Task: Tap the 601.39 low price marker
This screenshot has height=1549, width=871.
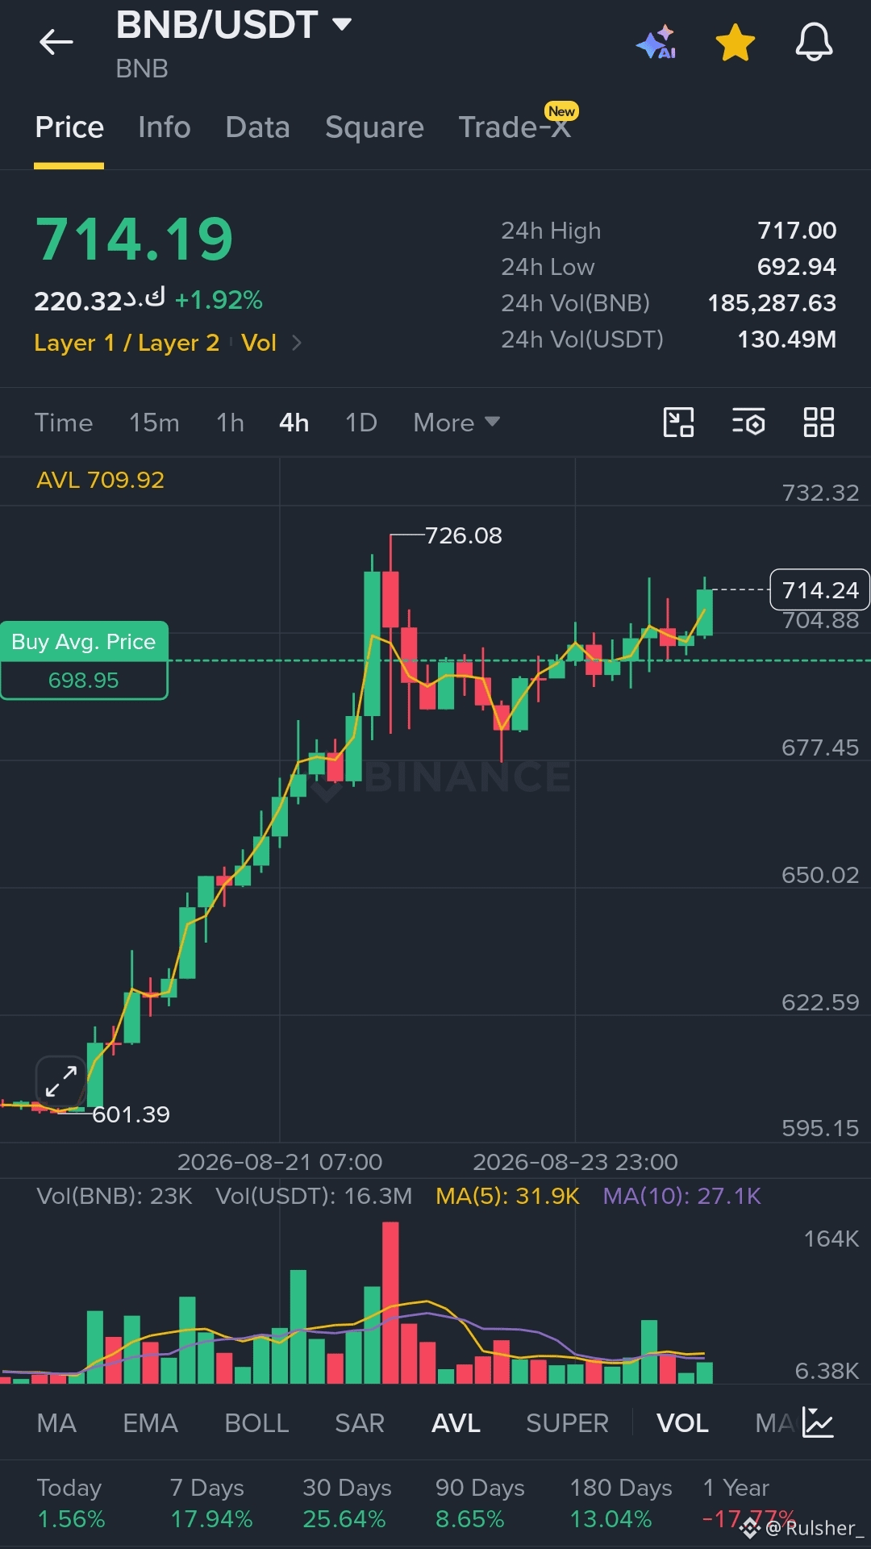Action: [x=131, y=1114]
